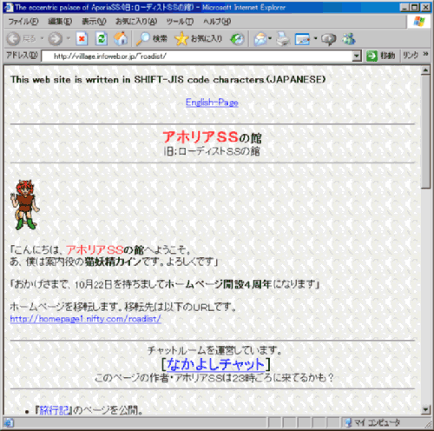
Task: Follow the English-Page link
Action: (x=212, y=103)
